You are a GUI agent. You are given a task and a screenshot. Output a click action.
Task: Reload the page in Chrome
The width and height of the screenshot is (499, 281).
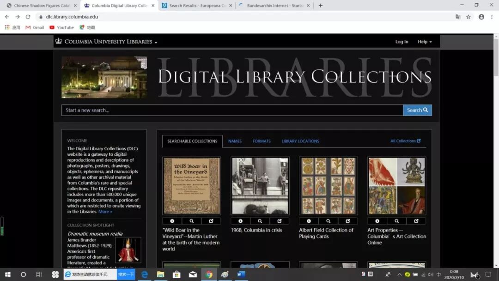point(28,17)
